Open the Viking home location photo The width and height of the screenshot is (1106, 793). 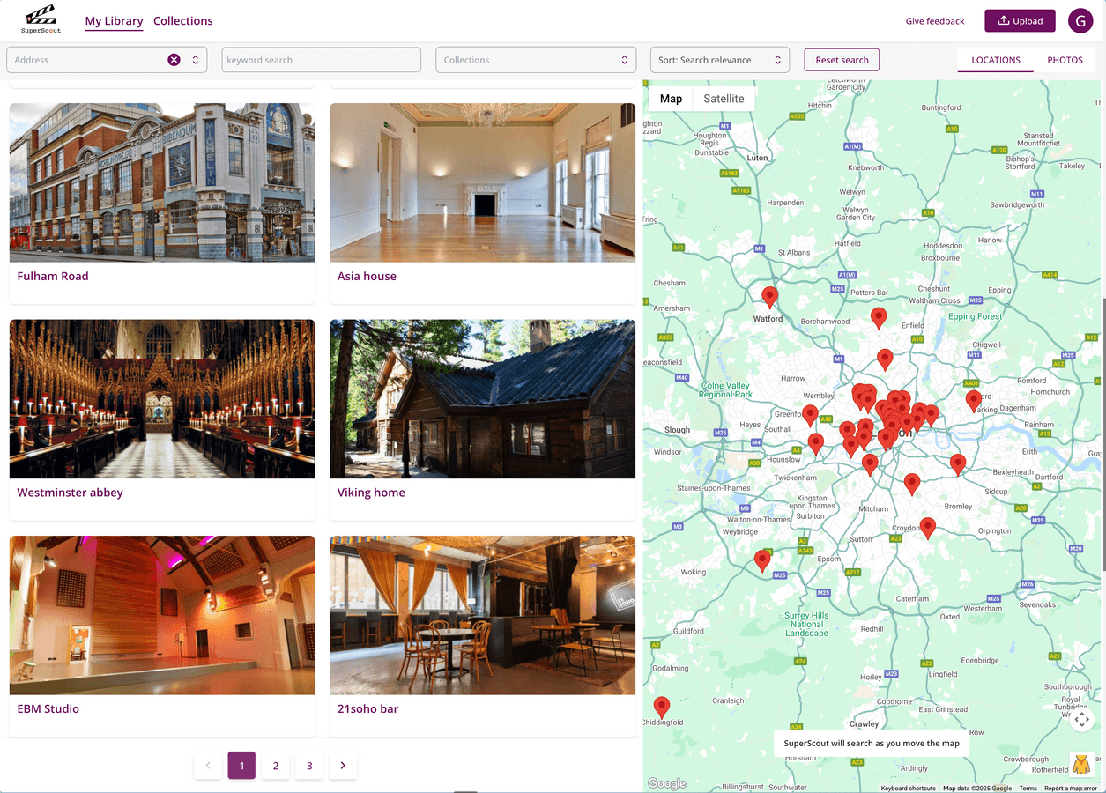click(x=482, y=399)
